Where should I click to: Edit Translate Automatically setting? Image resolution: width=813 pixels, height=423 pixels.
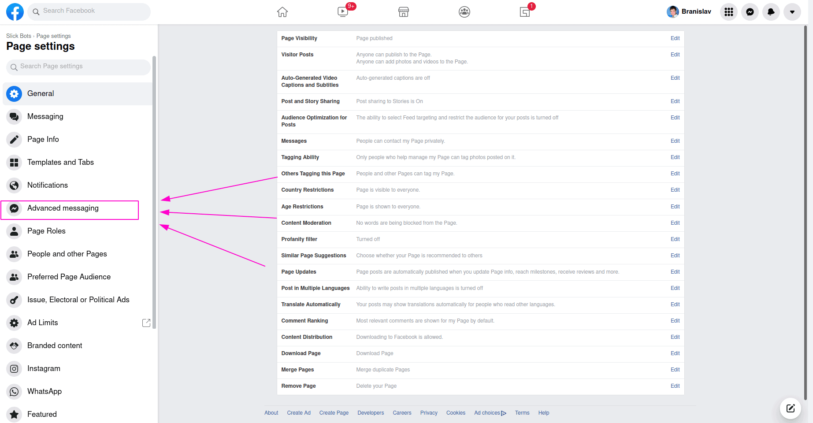pos(675,304)
